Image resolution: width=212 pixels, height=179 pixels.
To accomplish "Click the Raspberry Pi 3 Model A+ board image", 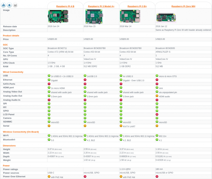I will point(94,17).
